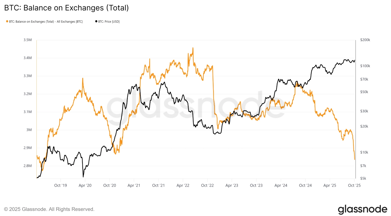391x216 pixels.
Task: Click the black BTC Price legend dot
Action: point(96,21)
